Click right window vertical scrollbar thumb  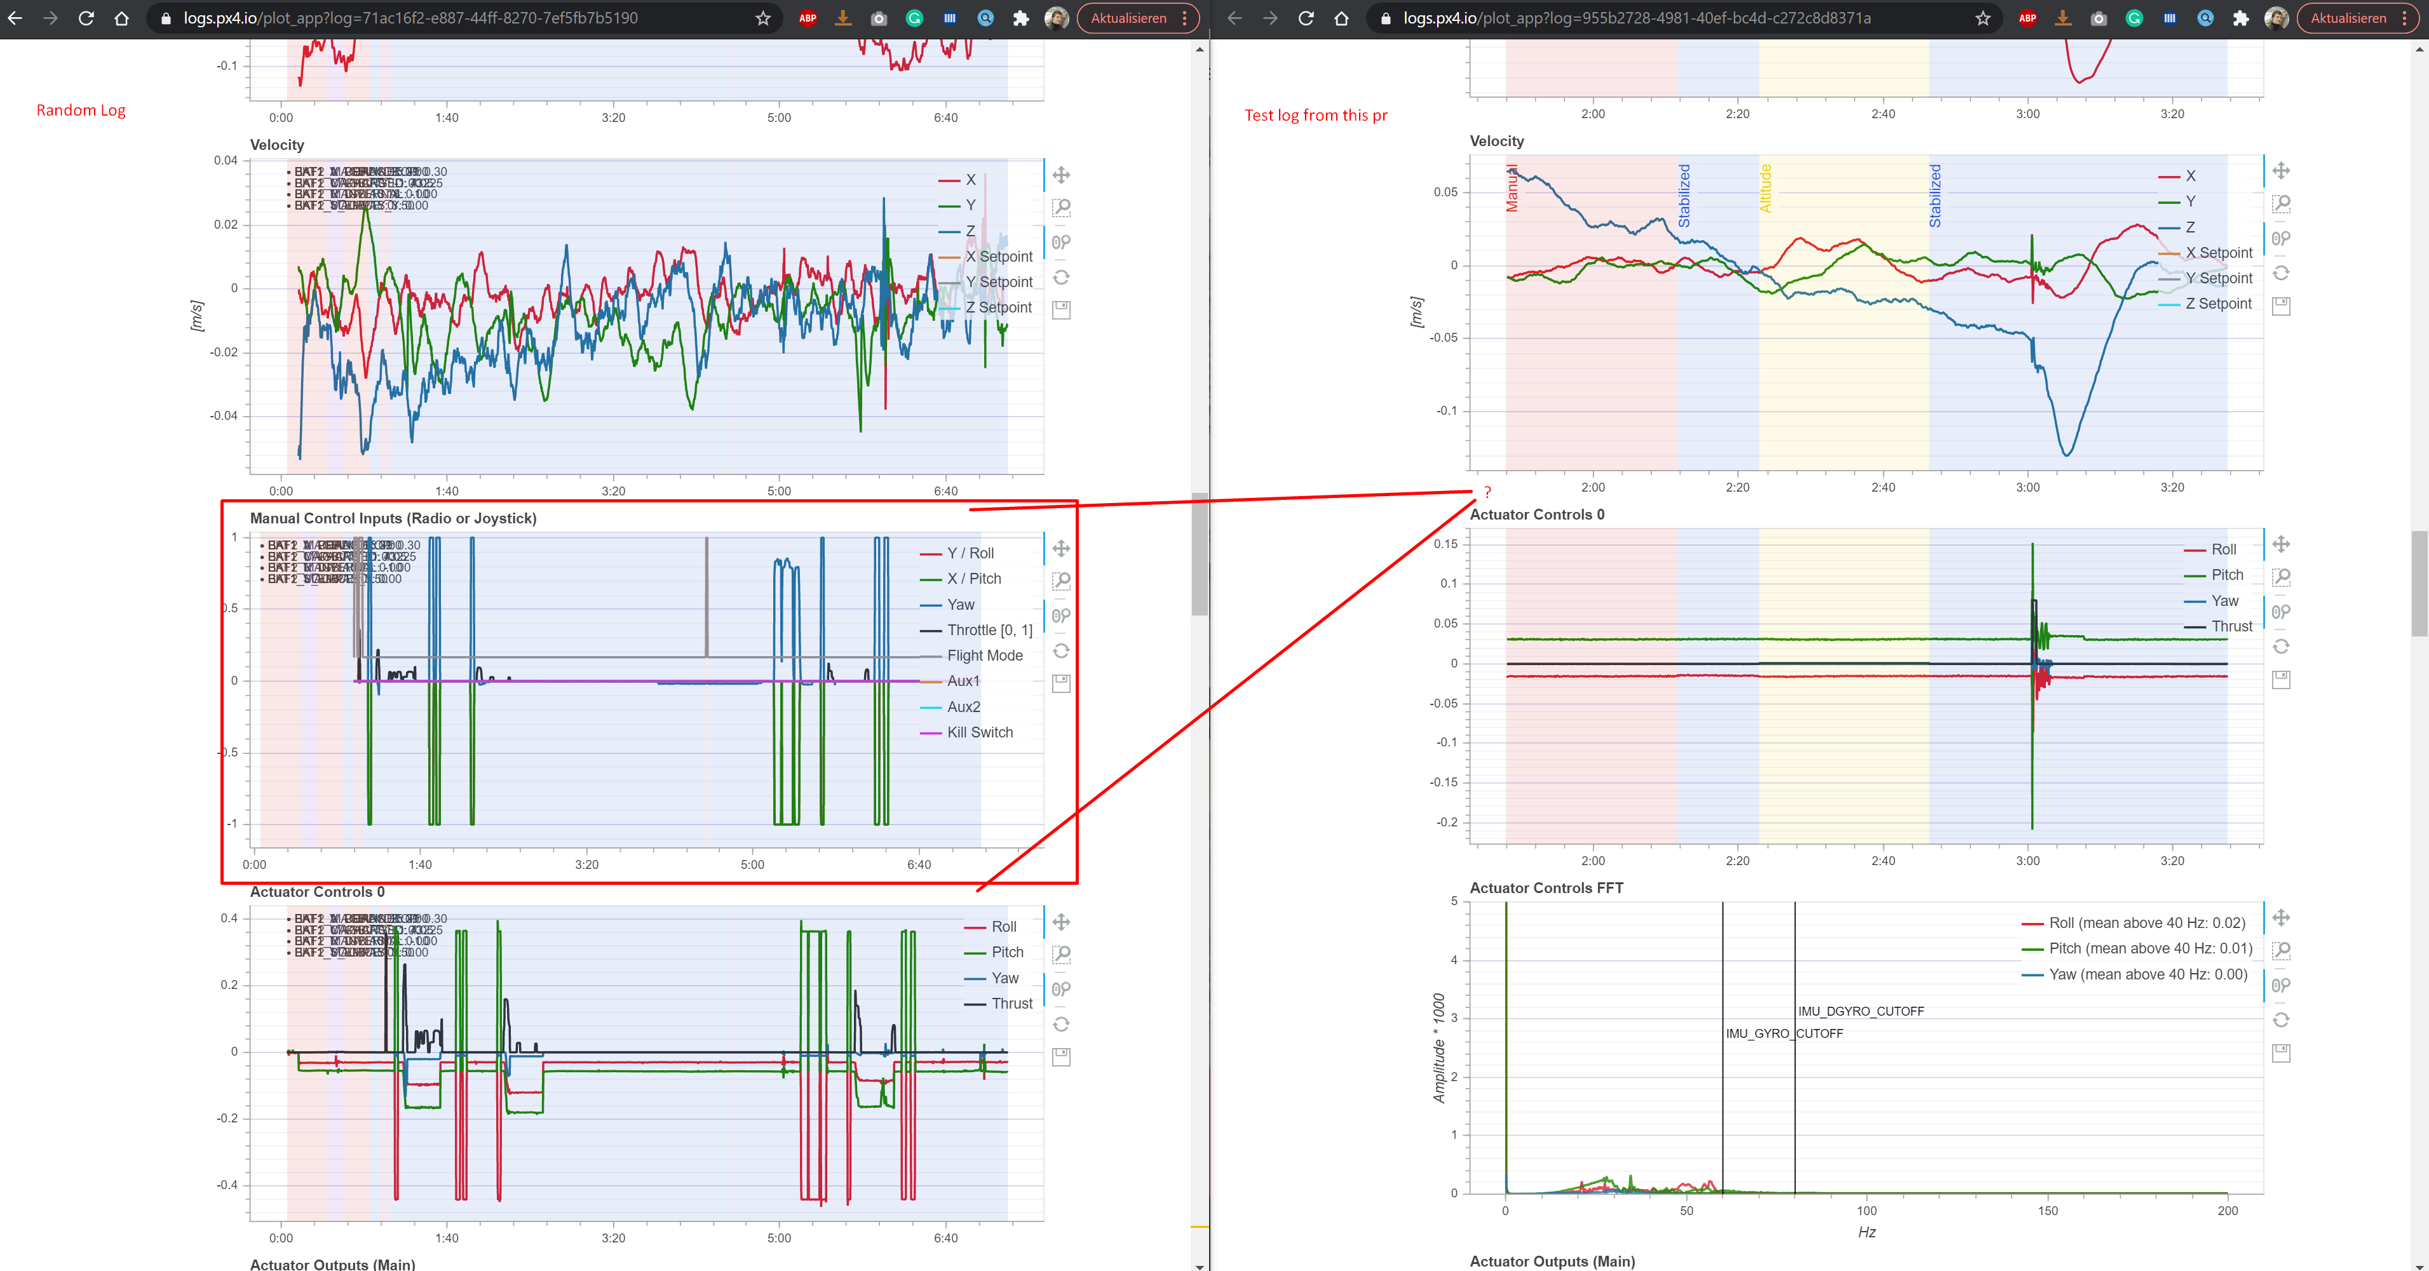2419,582
